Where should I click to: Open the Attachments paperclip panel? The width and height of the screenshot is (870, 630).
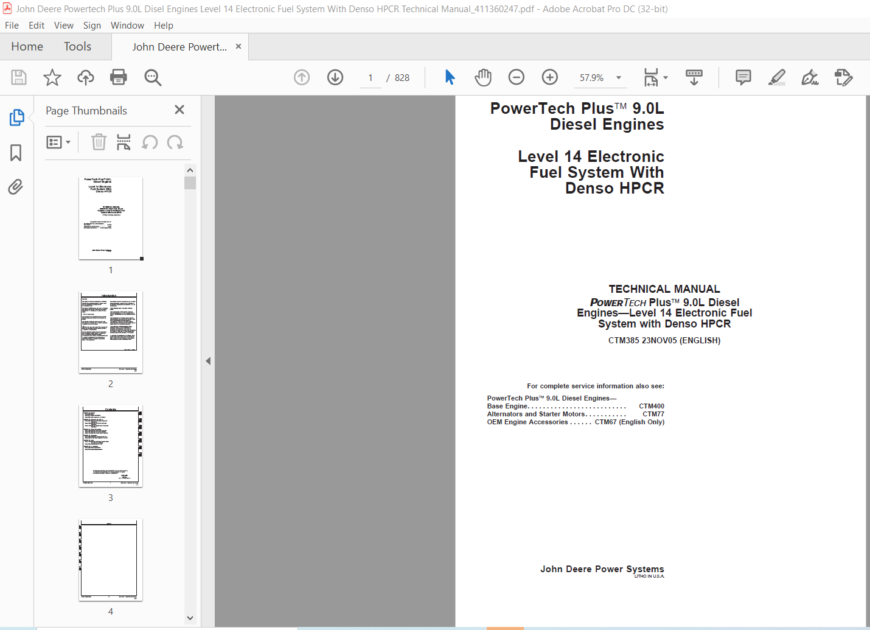pos(16,187)
